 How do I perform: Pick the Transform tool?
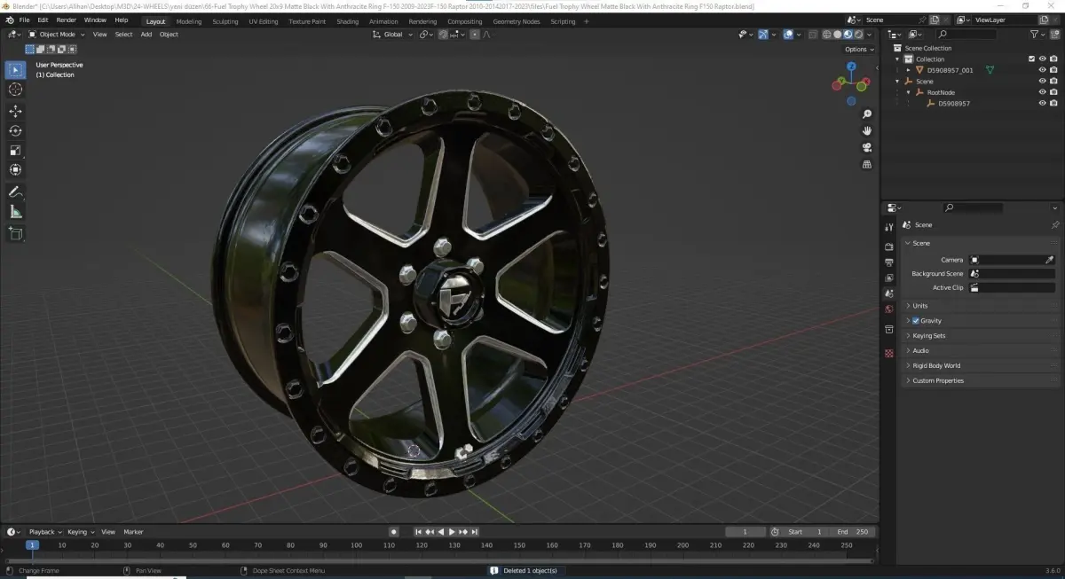15,169
